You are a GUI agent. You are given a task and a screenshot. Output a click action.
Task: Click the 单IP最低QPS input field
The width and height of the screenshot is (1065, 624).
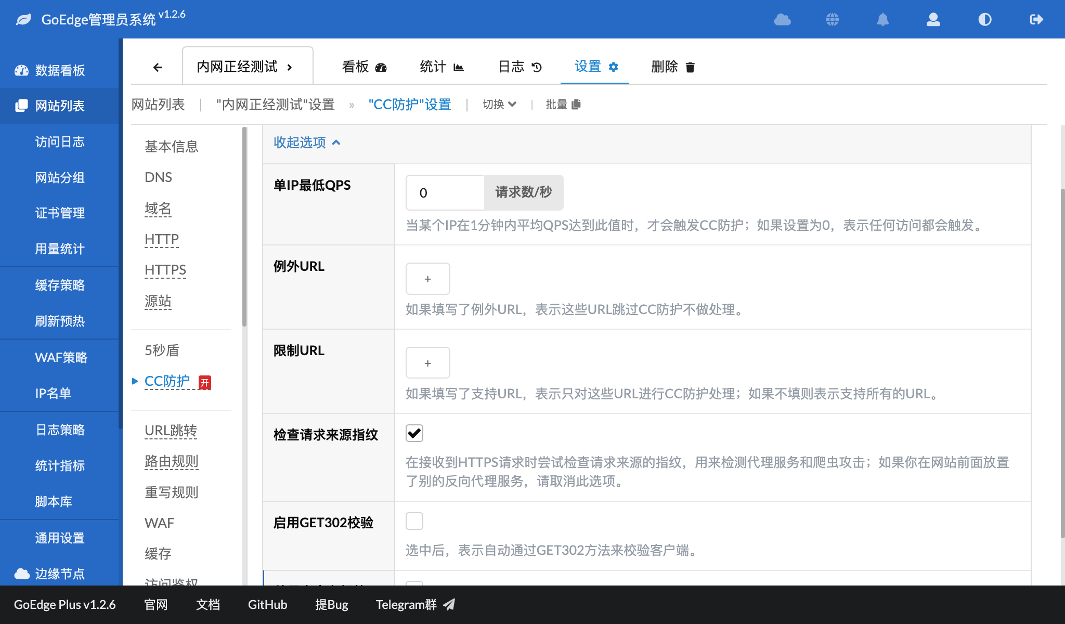pyautogui.click(x=445, y=192)
